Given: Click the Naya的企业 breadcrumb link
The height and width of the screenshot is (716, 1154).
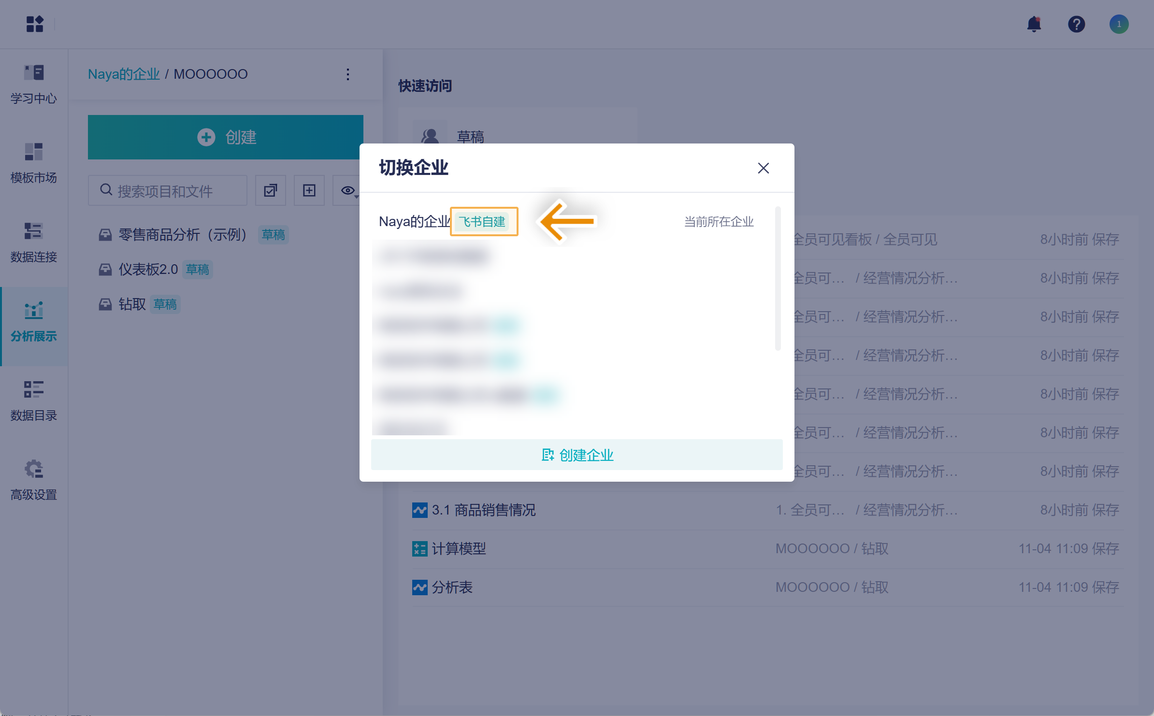Looking at the screenshot, I should [x=124, y=74].
